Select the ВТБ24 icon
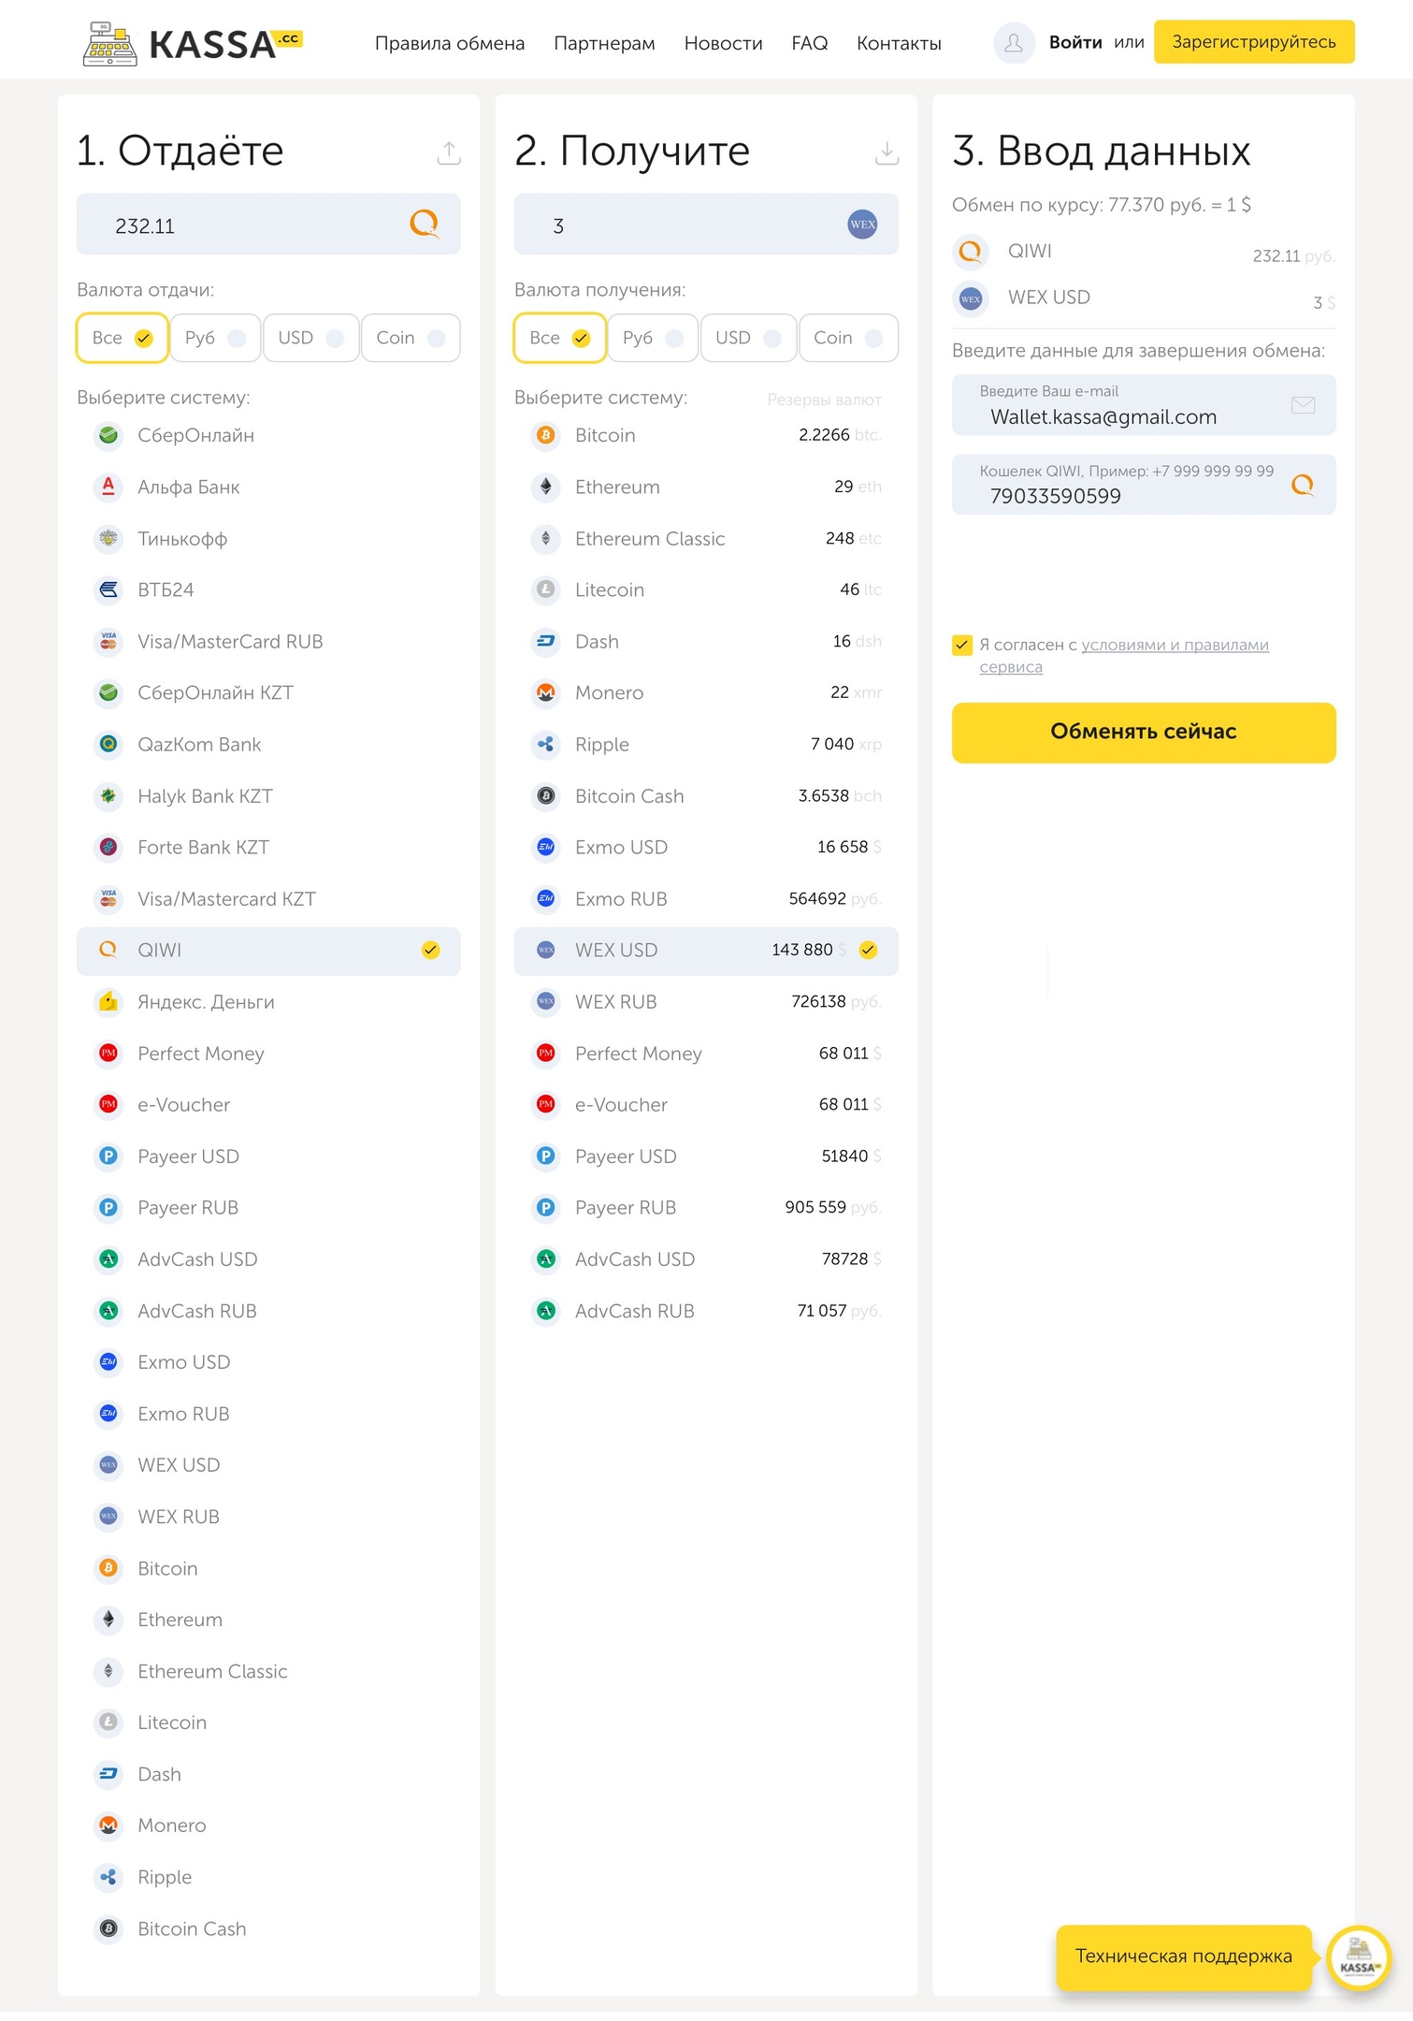Screen dimensions: 1413x2021 [x=108, y=589]
